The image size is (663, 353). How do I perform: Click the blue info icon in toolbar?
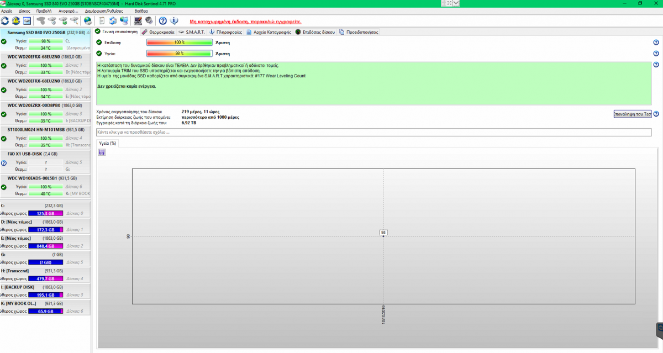[174, 21]
